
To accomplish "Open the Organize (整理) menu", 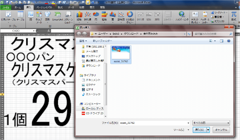I will pyautogui.click(x=83, y=41).
